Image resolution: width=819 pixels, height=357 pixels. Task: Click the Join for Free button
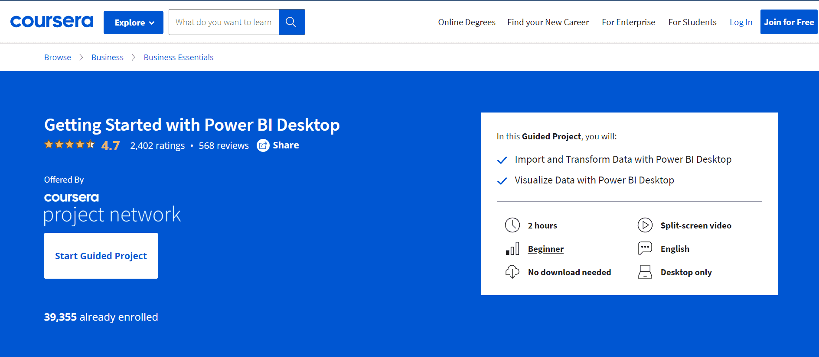789,22
